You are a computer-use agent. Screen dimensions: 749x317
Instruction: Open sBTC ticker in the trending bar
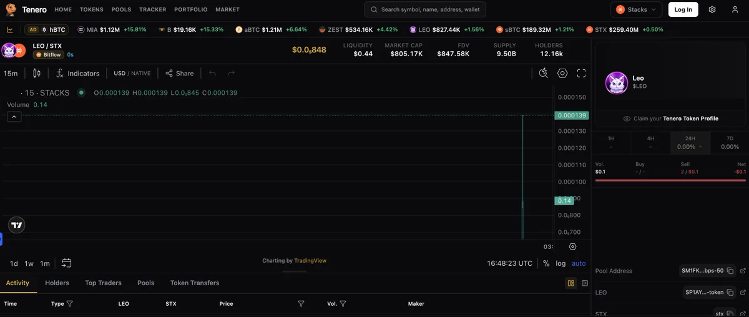534,29
